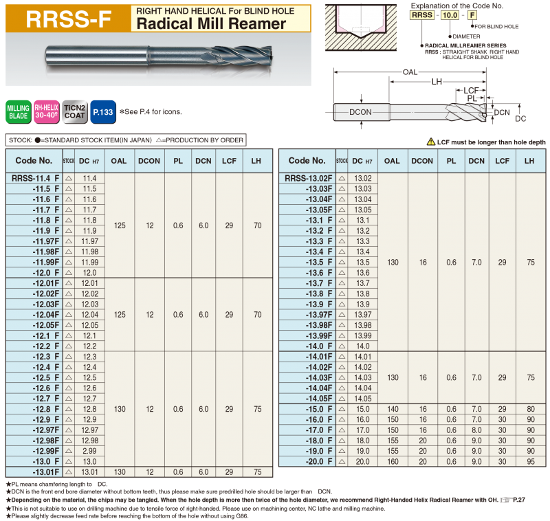Click the DCON label on the dimension drawing
This screenshot has width=550, height=521.
tap(360, 111)
